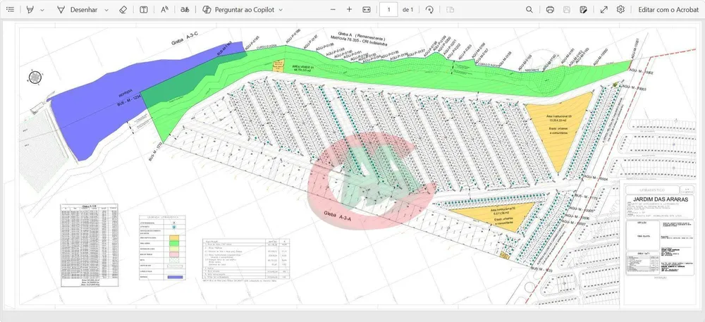Screen dimensions: 705x322
Task: Open the table of contents sidebar
Action: [x=10, y=9]
